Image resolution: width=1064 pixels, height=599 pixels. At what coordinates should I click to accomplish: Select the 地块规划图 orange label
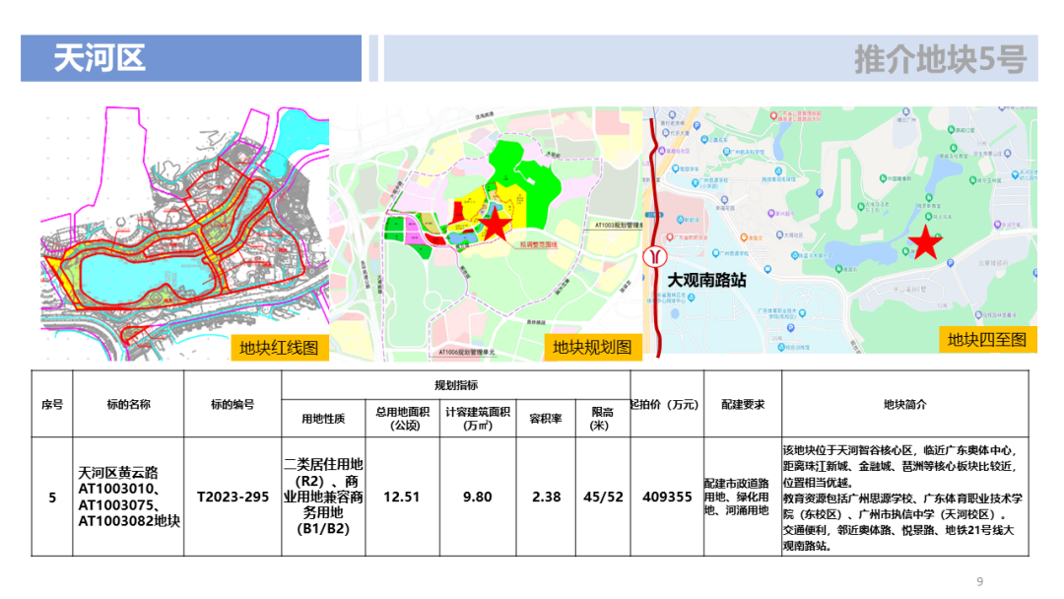point(590,347)
